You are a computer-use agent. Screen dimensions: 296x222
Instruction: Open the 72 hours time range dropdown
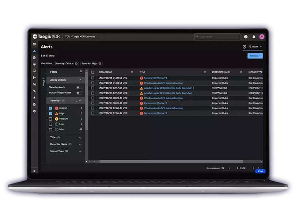[253, 47]
